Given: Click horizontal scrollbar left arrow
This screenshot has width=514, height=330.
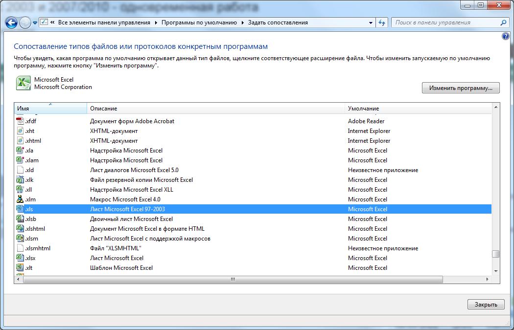Looking at the screenshot, I should (18, 279).
